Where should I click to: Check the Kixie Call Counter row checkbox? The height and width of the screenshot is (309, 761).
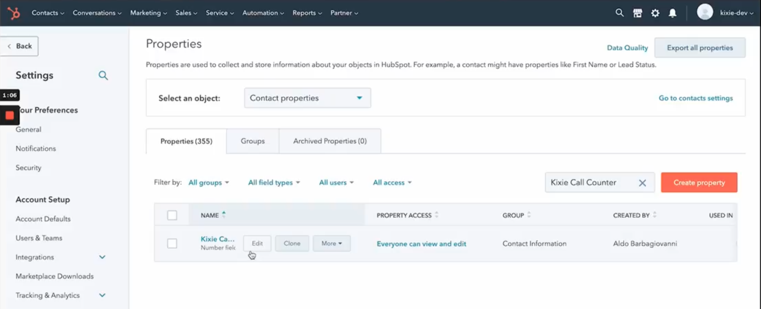coord(172,244)
